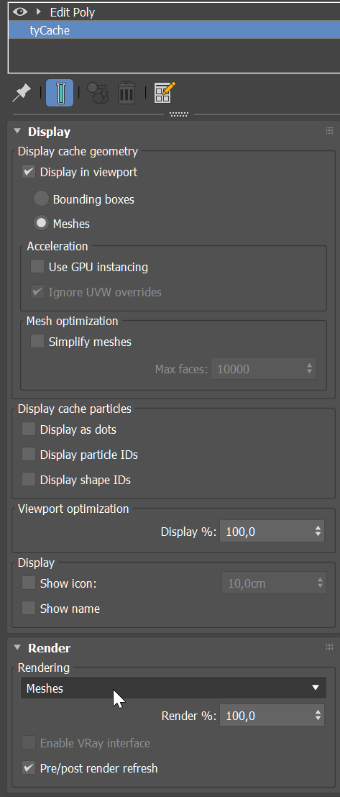This screenshot has width=340, height=797.
Task: Click the Pin Stack pushpin icon
Action: coord(22,94)
